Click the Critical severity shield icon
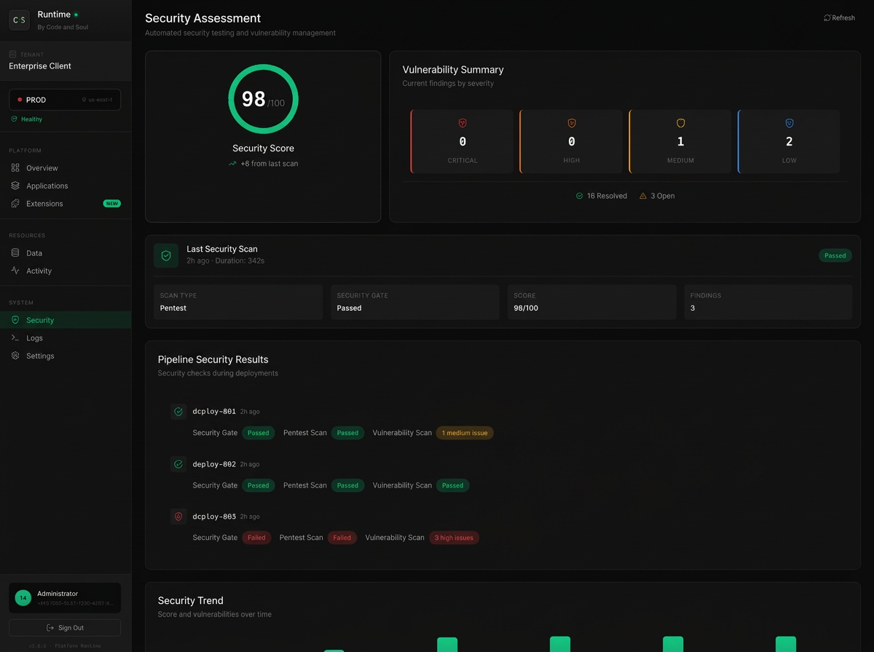874x652 pixels. click(462, 122)
